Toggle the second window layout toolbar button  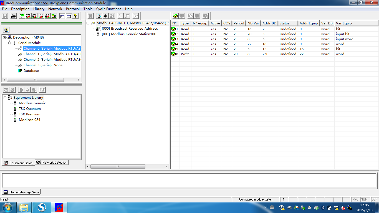[x=69, y=16]
